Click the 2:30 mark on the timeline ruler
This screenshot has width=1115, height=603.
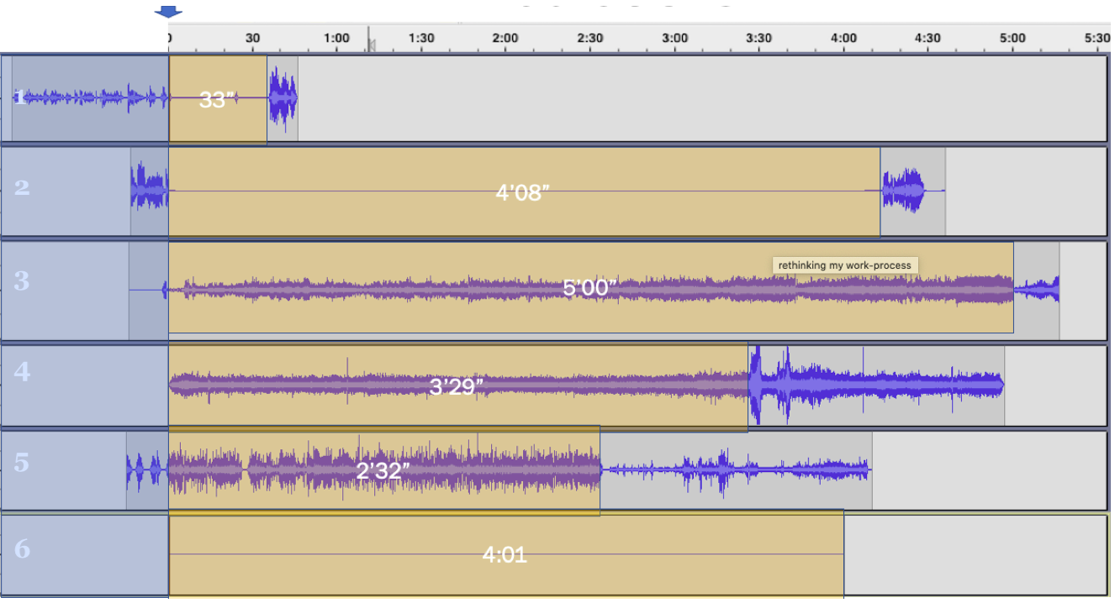click(x=590, y=38)
